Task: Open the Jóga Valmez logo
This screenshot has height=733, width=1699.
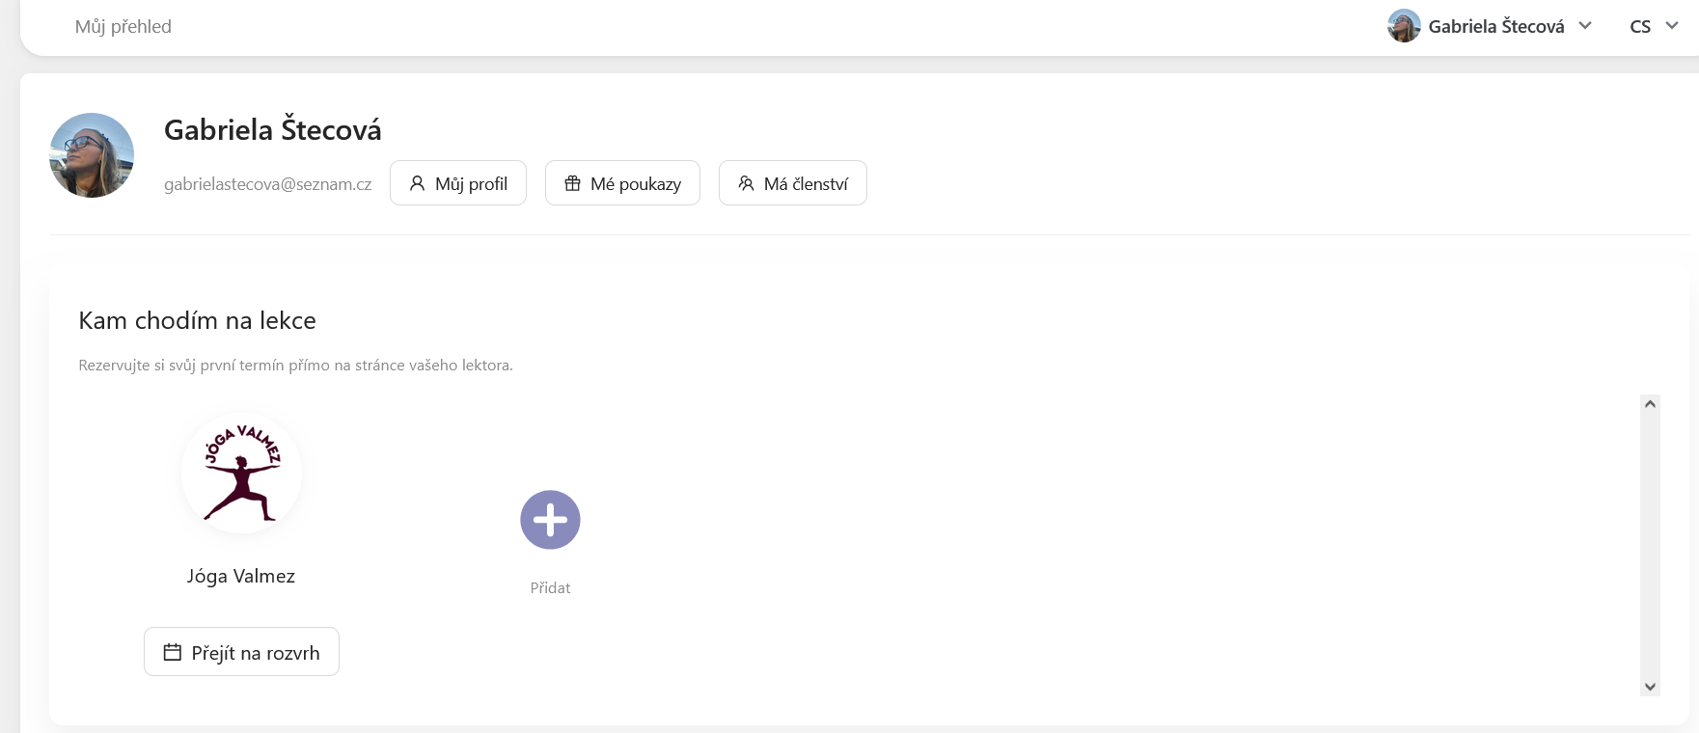Action: (241, 474)
